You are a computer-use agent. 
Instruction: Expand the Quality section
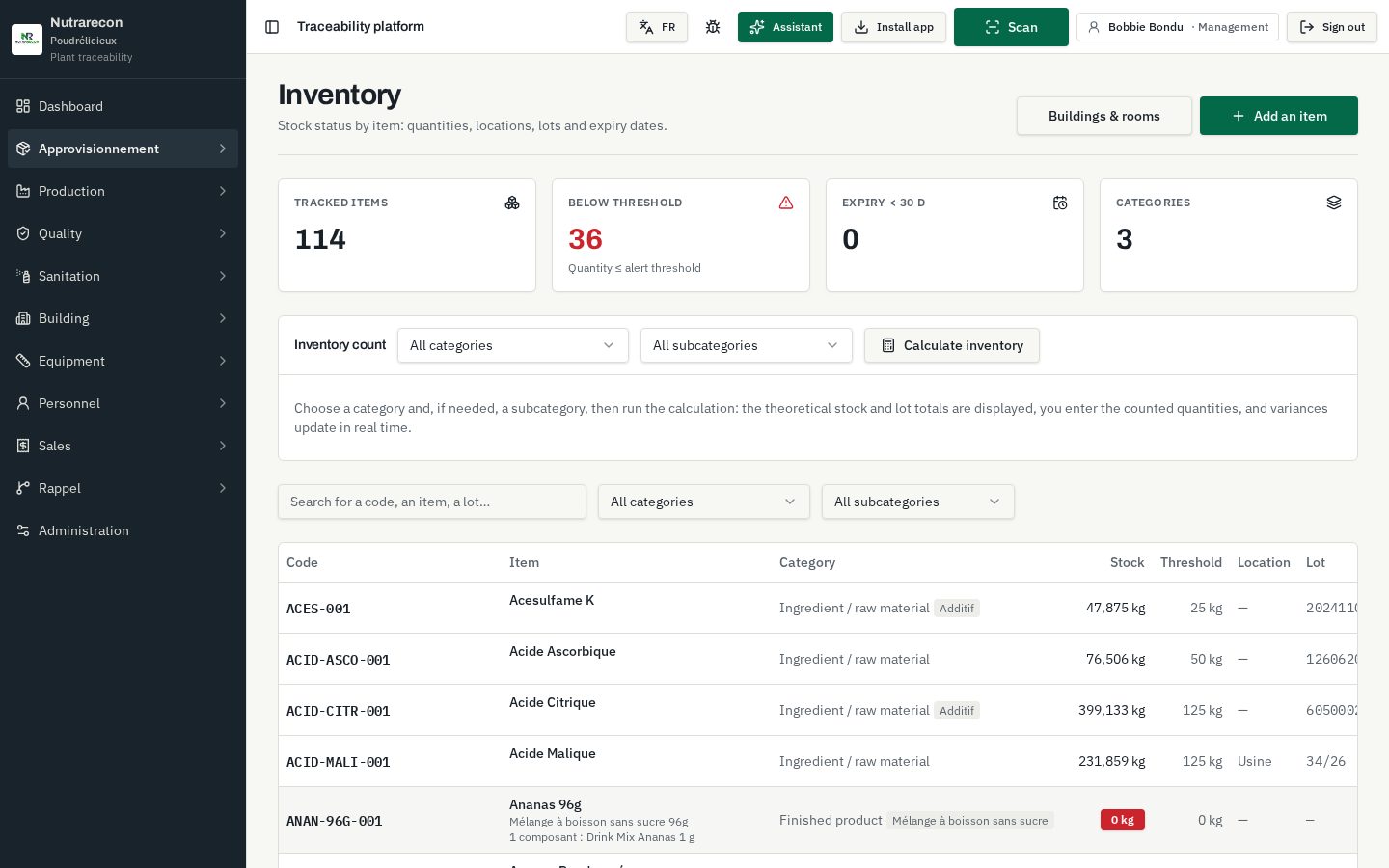[x=123, y=233]
